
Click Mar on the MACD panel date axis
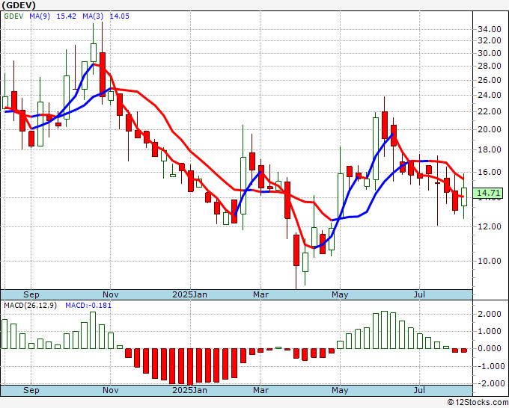[260, 390]
